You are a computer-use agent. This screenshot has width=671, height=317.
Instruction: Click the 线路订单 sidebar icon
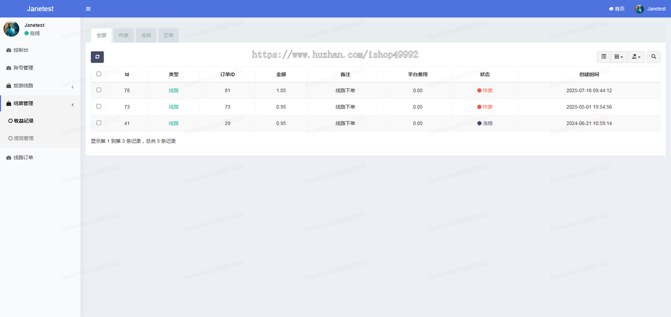coord(8,158)
